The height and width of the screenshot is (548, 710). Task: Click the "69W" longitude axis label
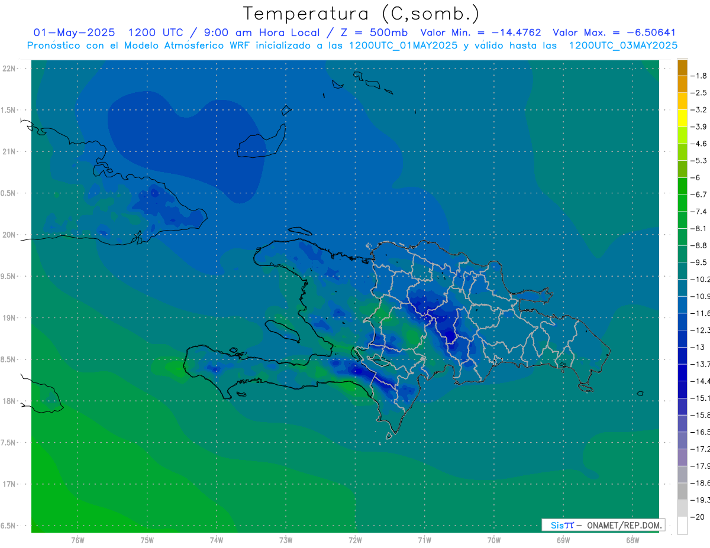pos(563,540)
